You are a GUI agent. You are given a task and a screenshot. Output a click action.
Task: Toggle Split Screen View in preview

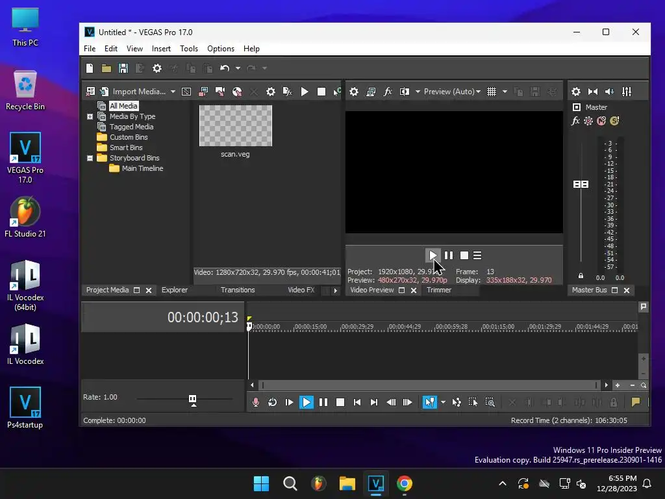pyautogui.click(x=405, y=92)
